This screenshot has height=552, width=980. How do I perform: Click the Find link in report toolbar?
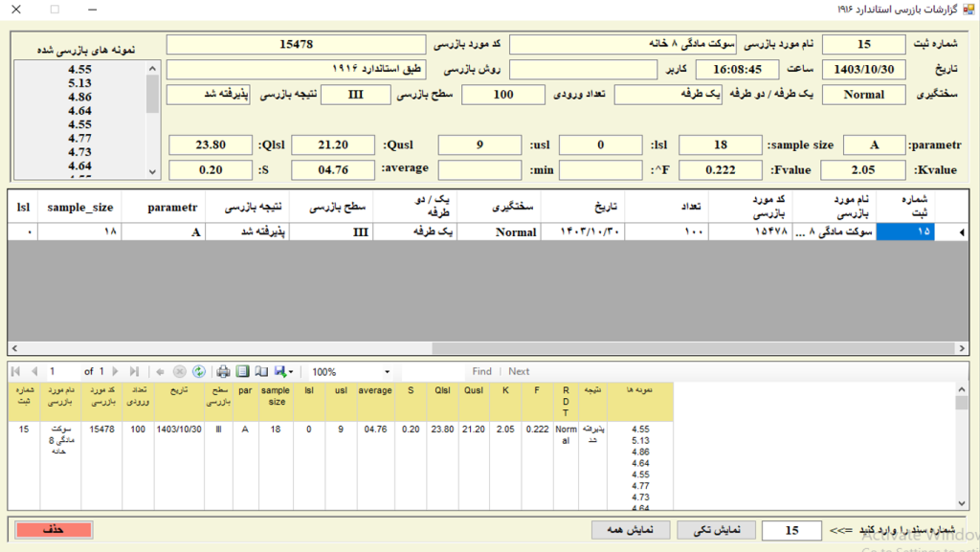coord(481,371)
